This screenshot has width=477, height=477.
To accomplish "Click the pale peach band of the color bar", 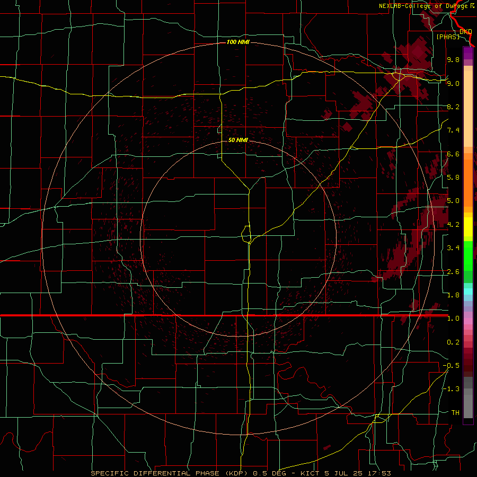I will coord(468,110).
